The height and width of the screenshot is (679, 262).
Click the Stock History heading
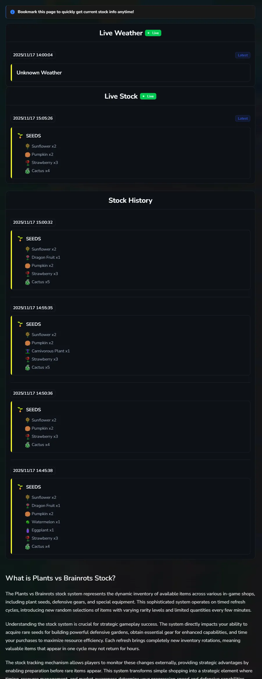130,200
